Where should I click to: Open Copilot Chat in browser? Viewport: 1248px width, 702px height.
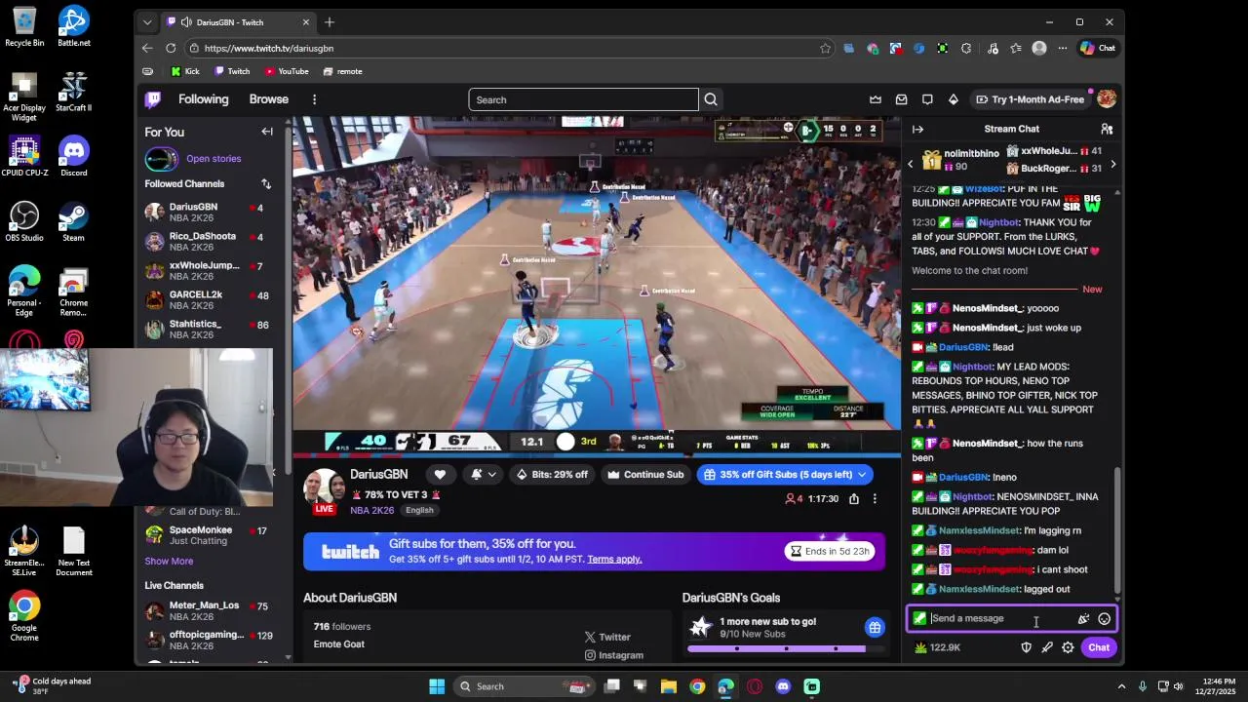click(x=1098, y=48)
